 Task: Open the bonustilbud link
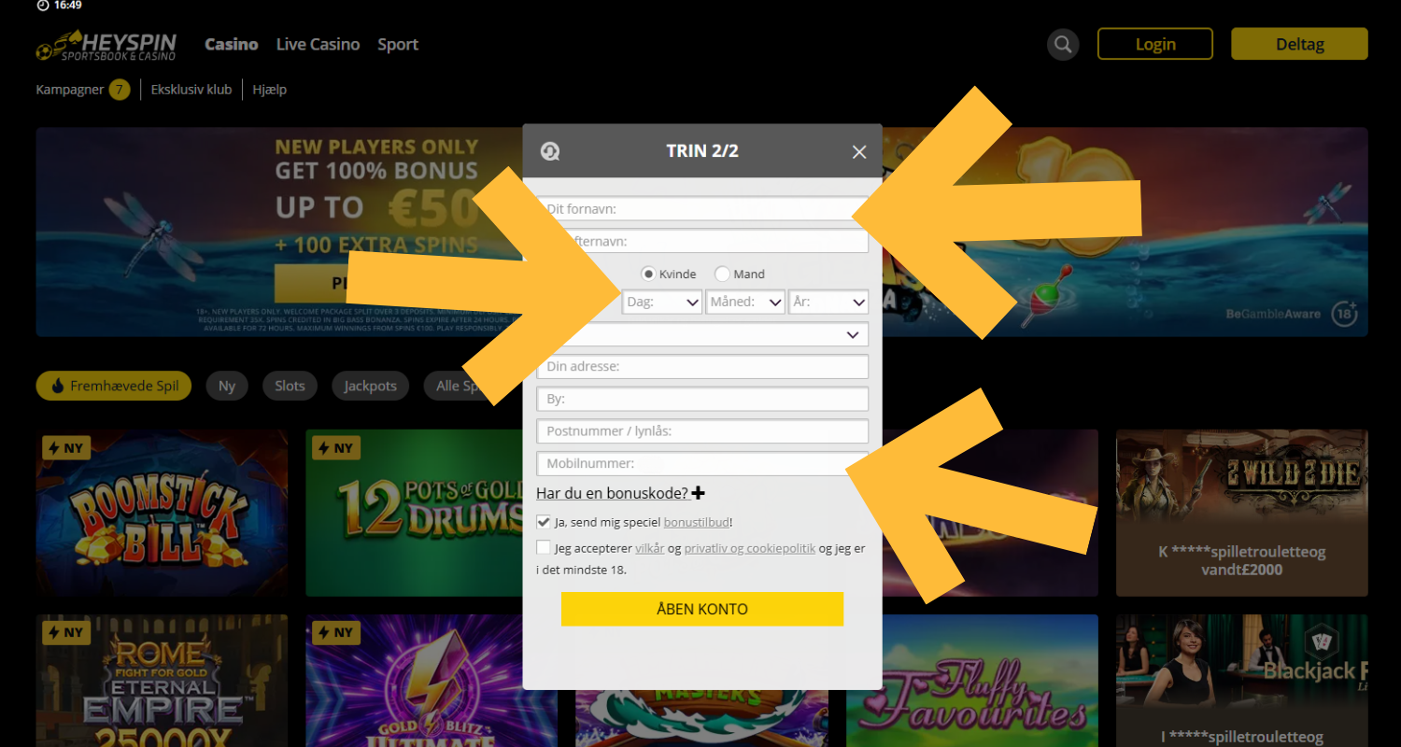click(696, 523)
